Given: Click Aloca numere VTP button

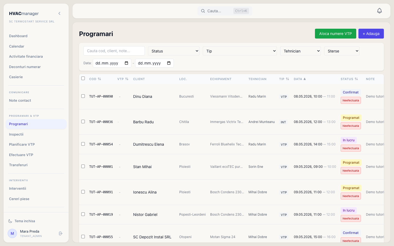Looking at the screenshot, I should pyautogui.click(x=335, y=34).
